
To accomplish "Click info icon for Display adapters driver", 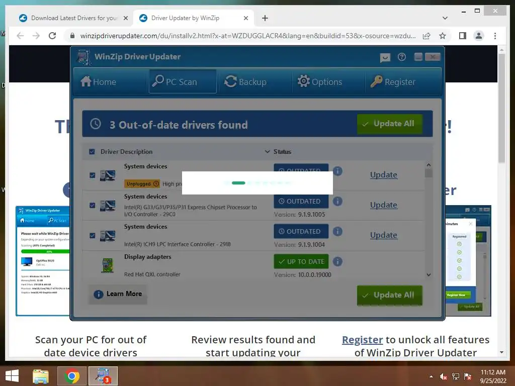I will [337, 261].
